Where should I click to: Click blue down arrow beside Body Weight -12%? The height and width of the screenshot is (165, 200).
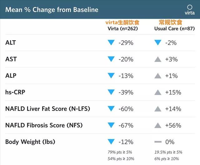(111, 142)
